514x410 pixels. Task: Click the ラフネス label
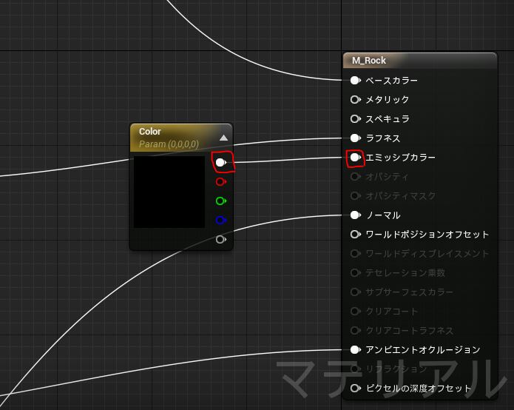pos(383,138)
